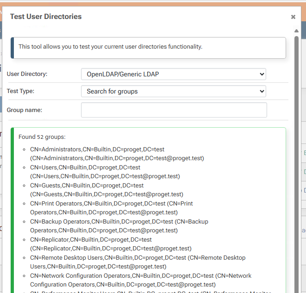Viewport: 306px width, 293px height.
Task: Expand the Test Type dropdown
Action: (x=173, y=91)
